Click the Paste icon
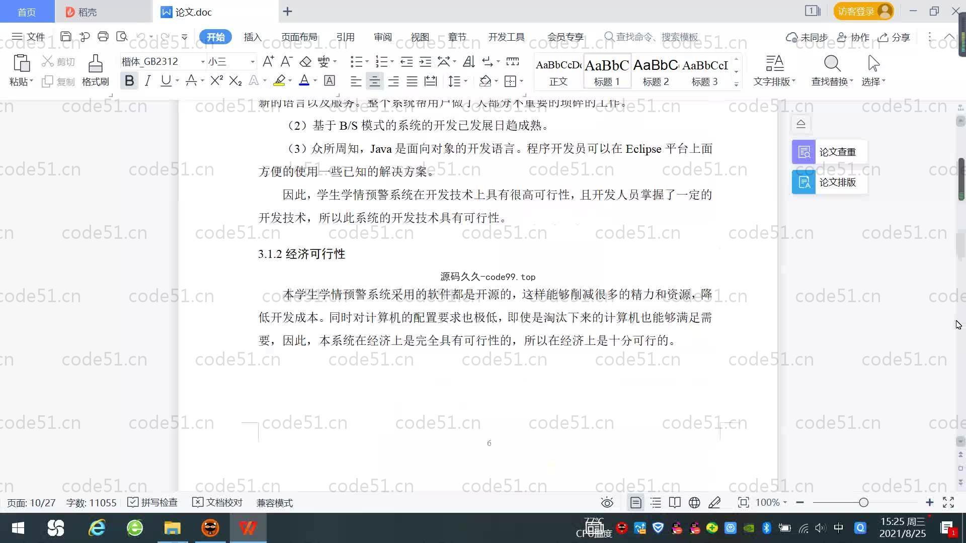This screenshot has height=543, width=966. 21,64
